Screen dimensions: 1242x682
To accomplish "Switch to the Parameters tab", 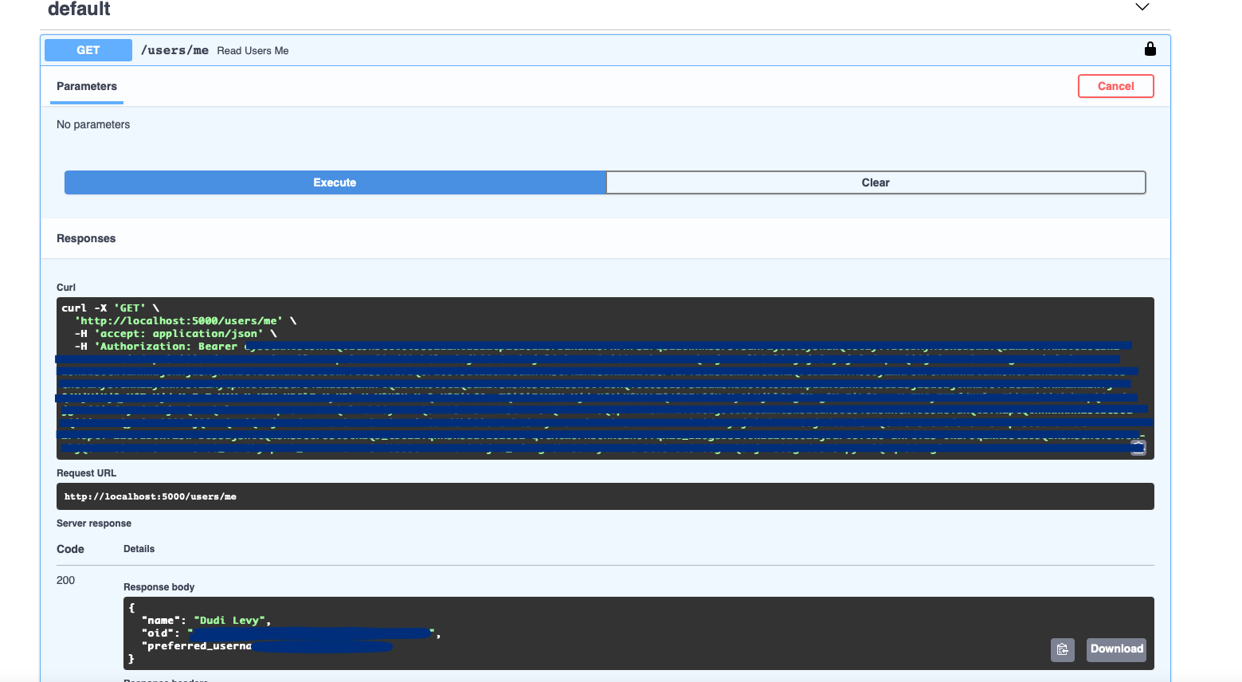I will [86, 86].
